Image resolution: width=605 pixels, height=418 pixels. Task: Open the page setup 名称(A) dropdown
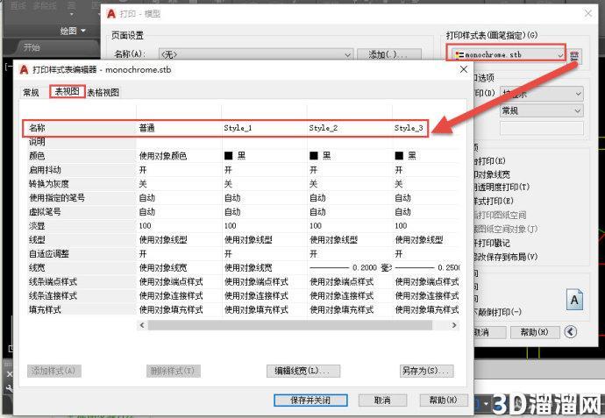(256, 54)
